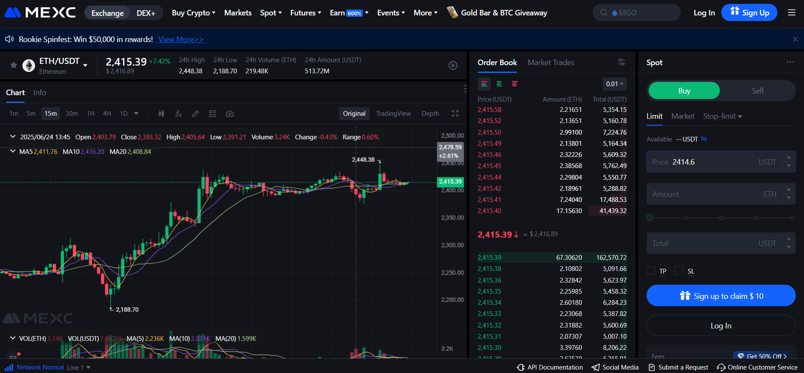Viewport: 804px width, 373px height.
Task: Enable the SL checkbox
Action: point(679,271)
